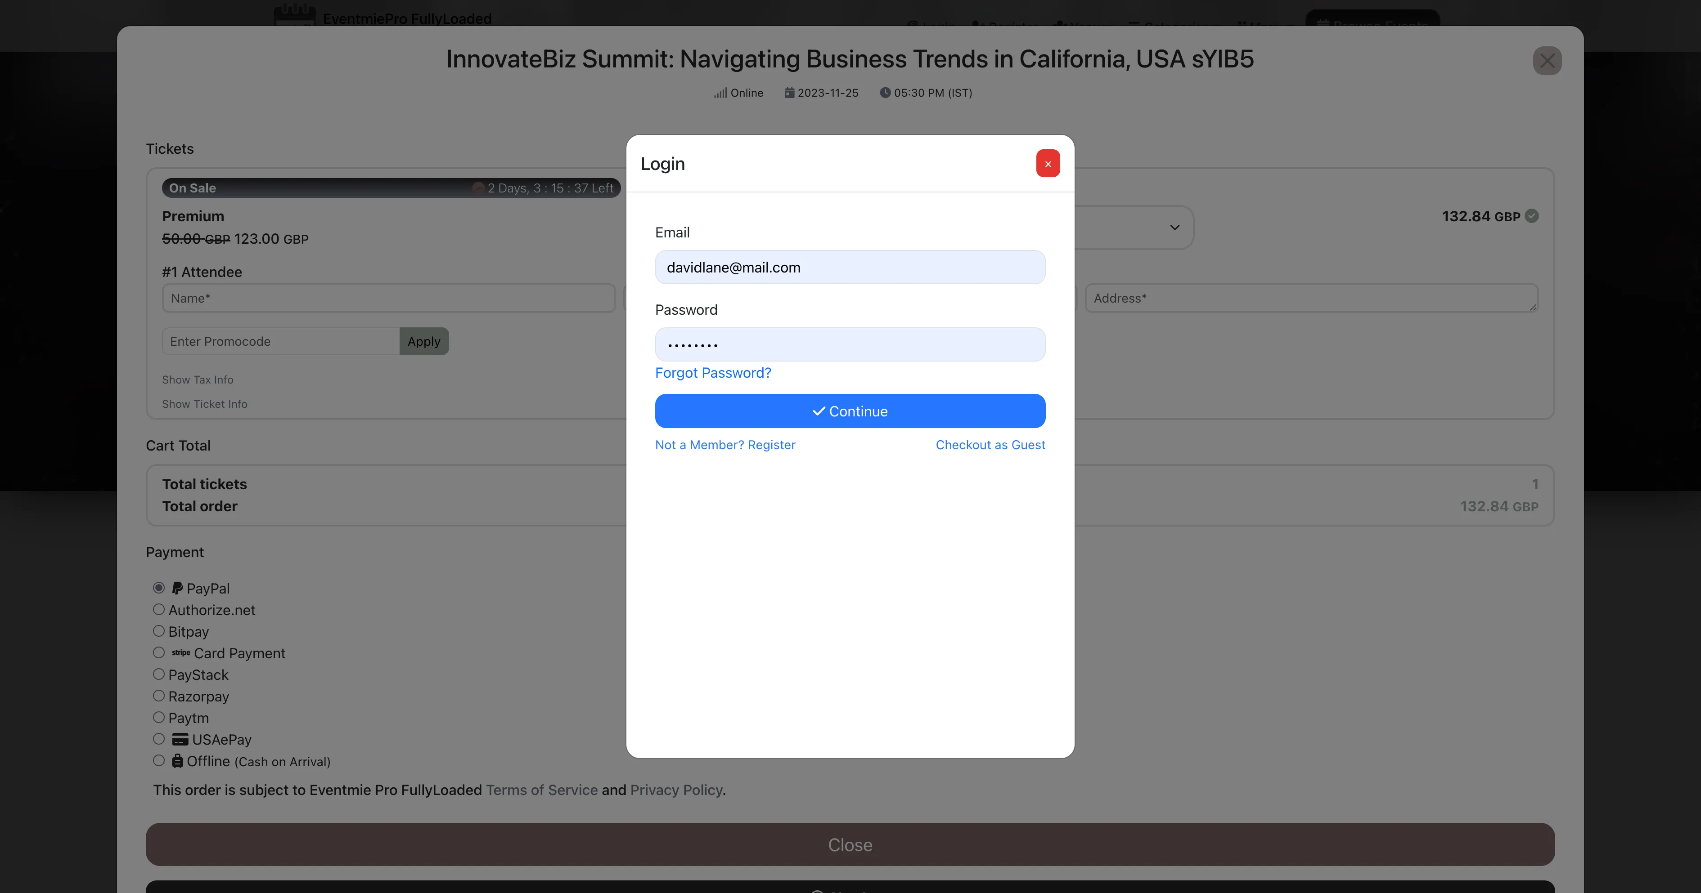Click the Forgot Password link

pyautogui.click(x=712, y=373)
